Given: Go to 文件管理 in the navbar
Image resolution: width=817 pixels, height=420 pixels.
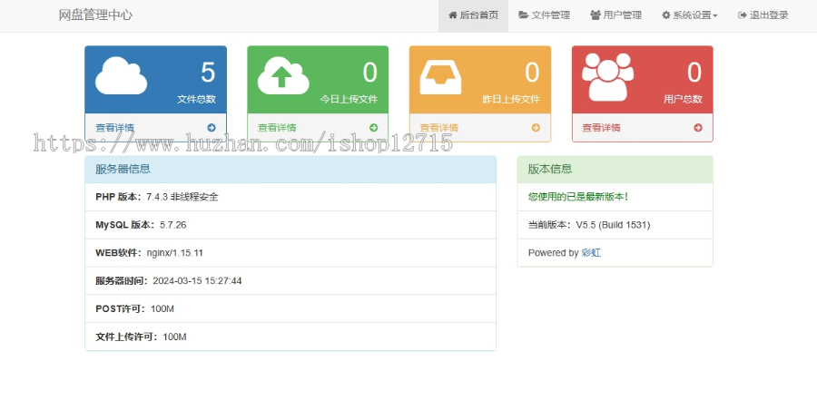Looking at the screenshot, I should pyautogui.click(x=544, y=15).
